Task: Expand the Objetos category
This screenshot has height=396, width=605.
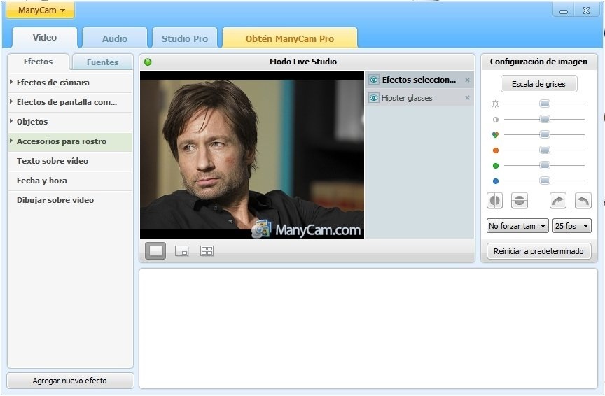Action: click(70, 122)
